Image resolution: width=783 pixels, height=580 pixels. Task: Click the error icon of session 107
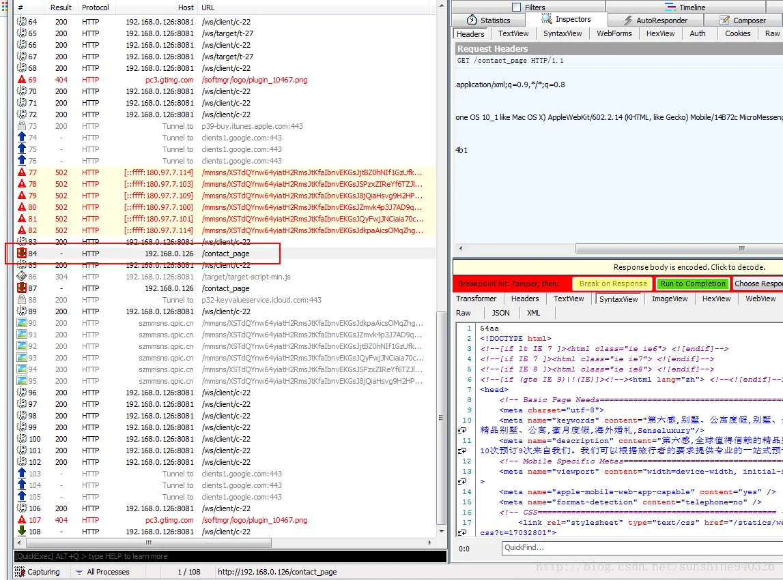point(21,520)
